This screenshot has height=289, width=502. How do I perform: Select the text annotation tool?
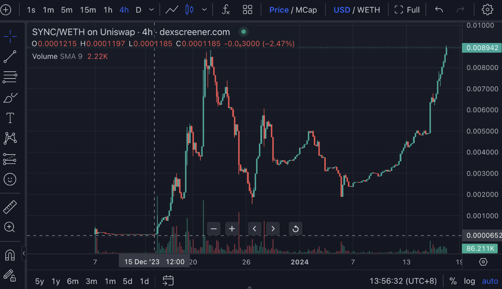coord(10,118)
